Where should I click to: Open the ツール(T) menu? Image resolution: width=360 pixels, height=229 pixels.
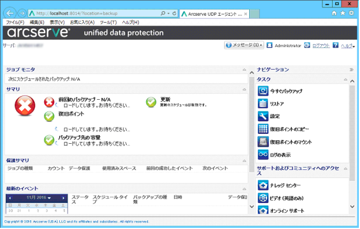point(108,22)
